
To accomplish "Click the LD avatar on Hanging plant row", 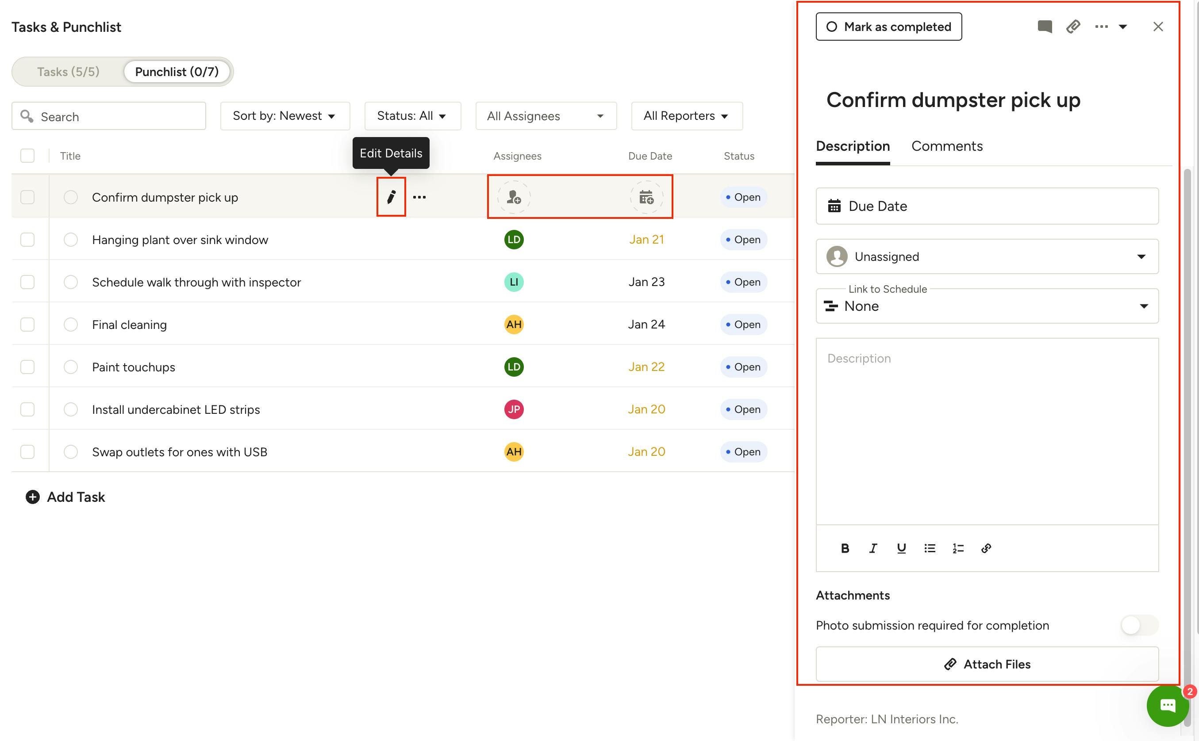I will (513, 240).
